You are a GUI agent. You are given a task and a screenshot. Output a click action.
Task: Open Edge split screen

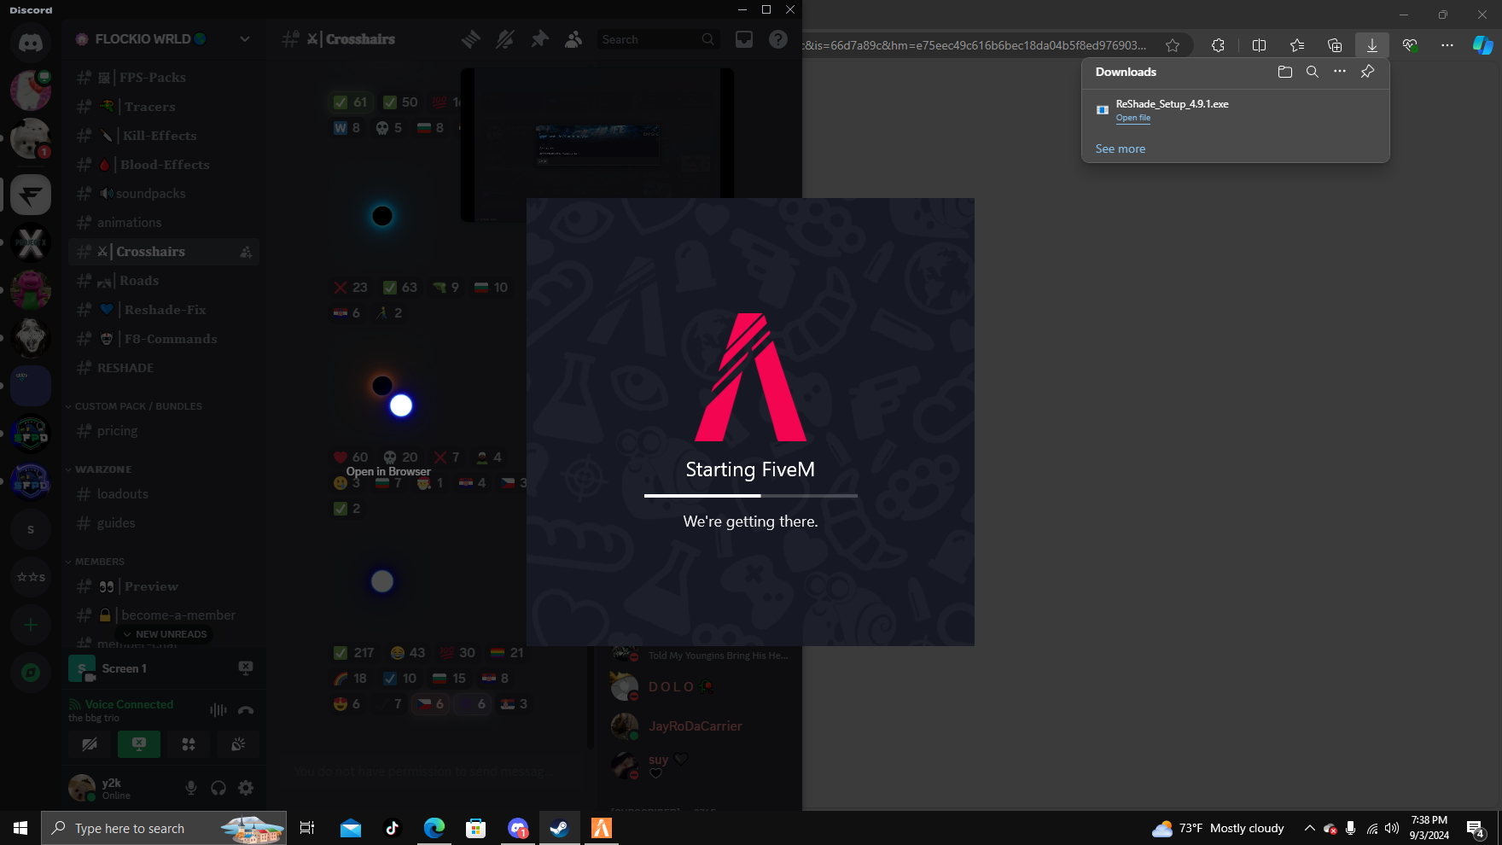(x=1259, y=45)
